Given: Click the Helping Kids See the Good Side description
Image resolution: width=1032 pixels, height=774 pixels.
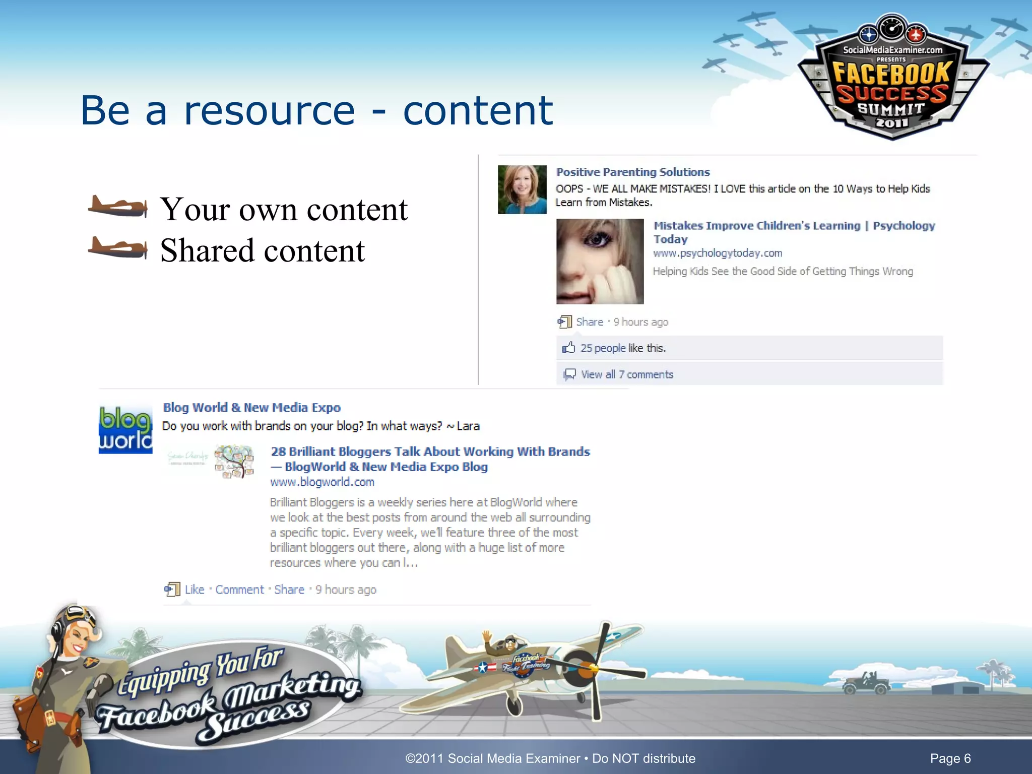Looking at the screenshot, I should 783,272.
